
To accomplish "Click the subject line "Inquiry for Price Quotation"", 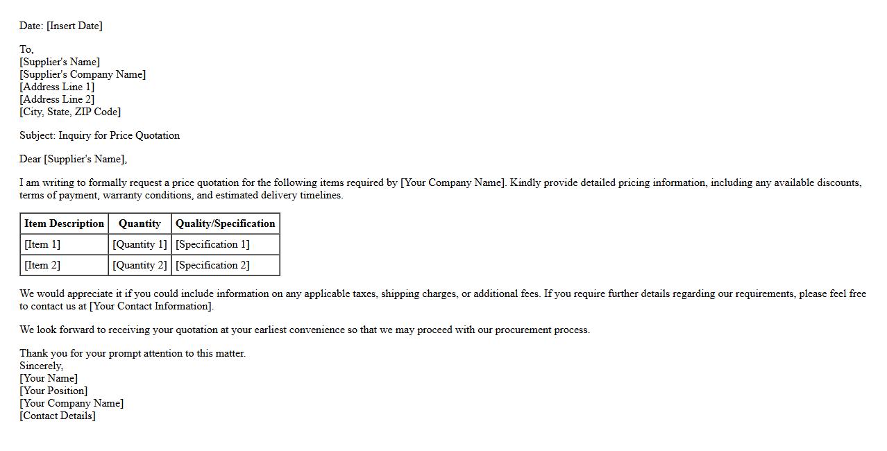I will point(119,135).
